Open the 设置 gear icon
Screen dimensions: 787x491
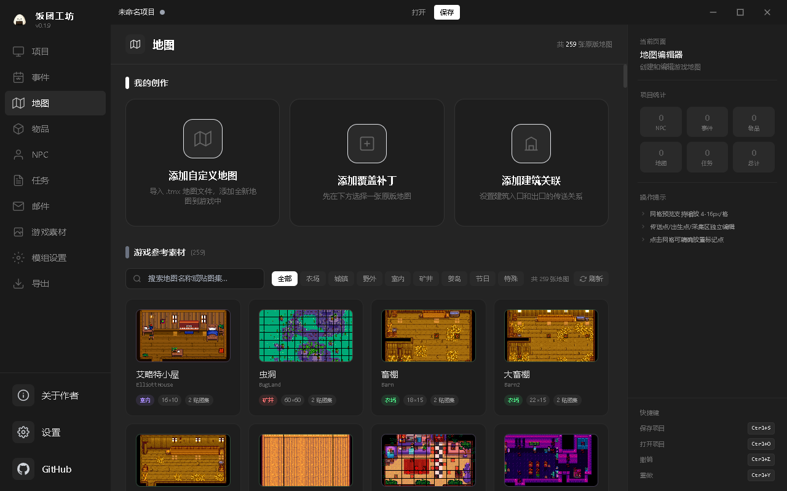pyautogui.click(x=23, y=432)
